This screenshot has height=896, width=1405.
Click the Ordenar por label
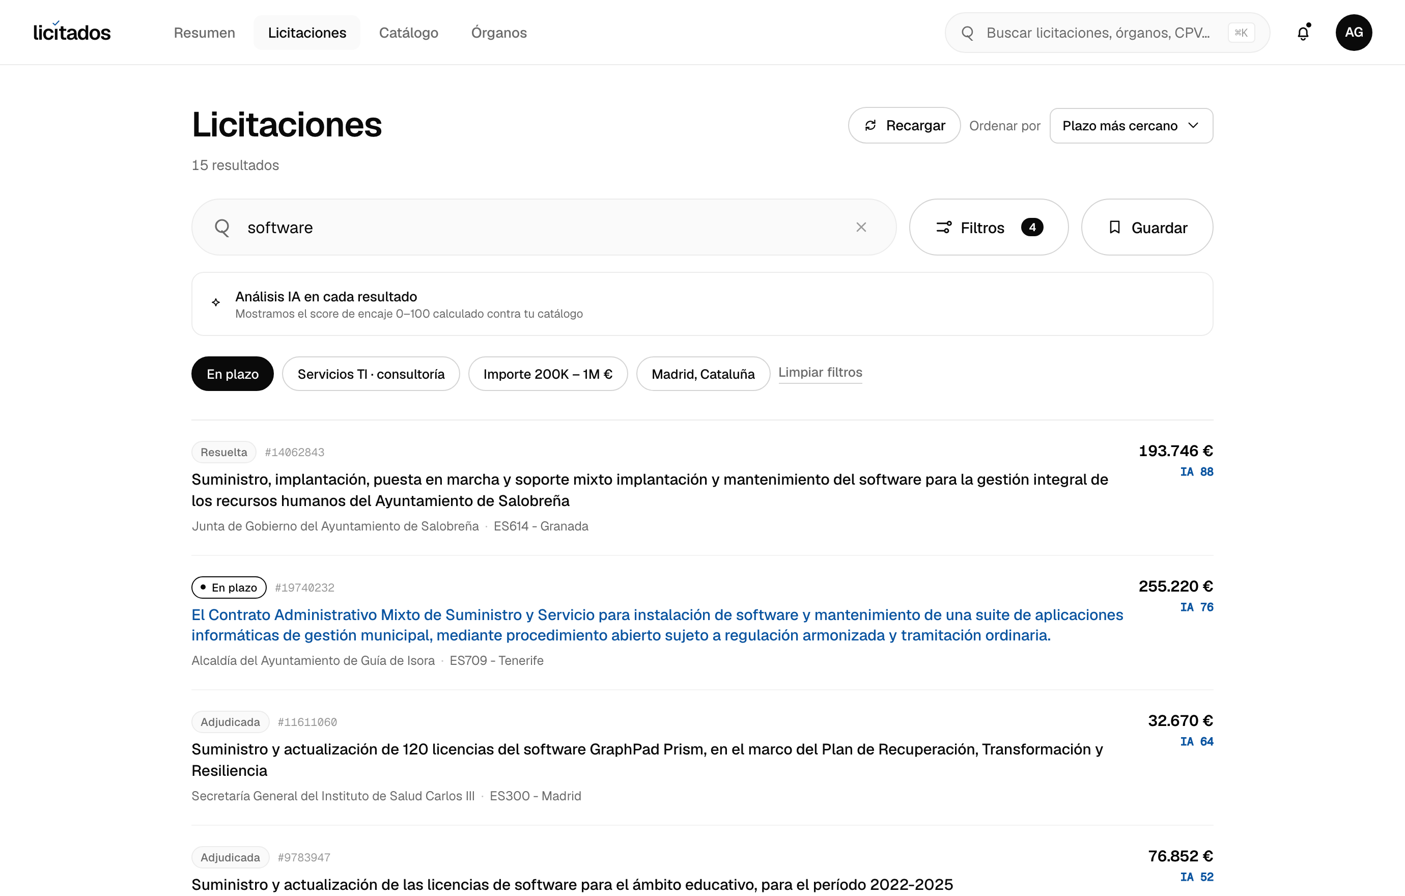pyautogui.click(x=1004, y=126)
